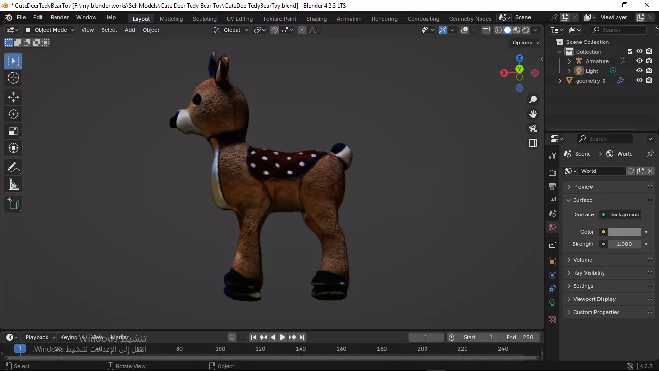Open the Render menu
The height and width of the screenshot is (371, 659).
point(59,17)
